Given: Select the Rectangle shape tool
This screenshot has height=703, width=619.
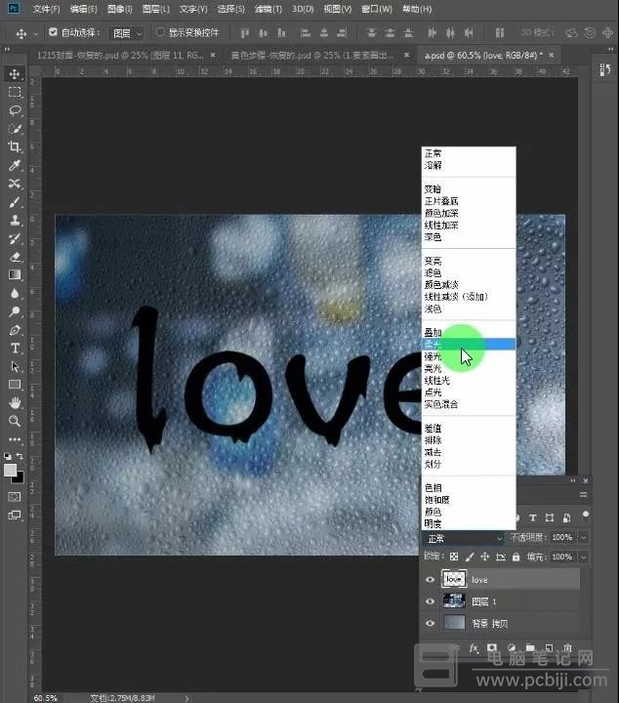Looking at the screenshot, I should click(15, 385).
